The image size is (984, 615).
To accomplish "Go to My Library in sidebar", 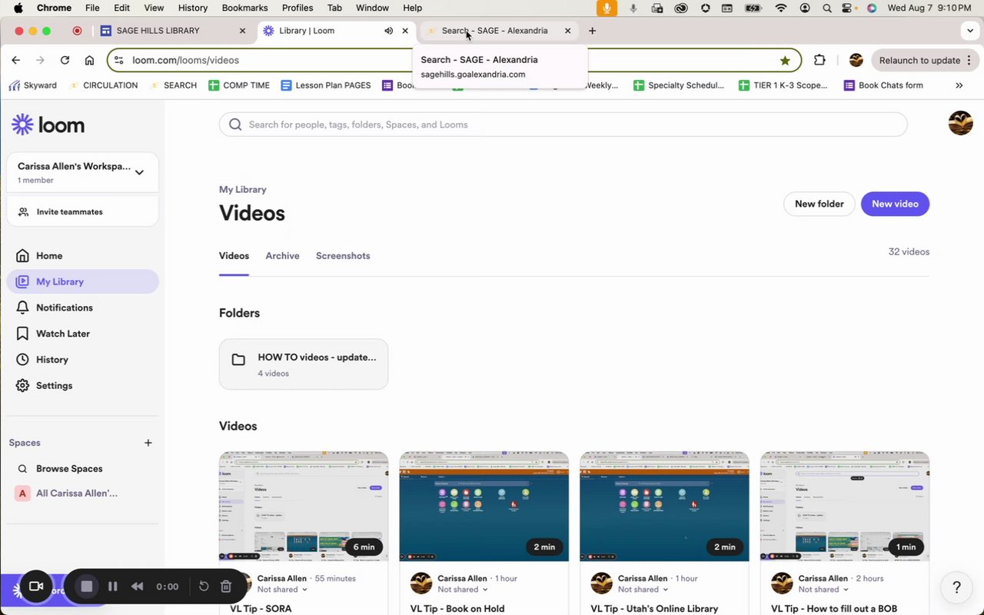I will pos(82,281).
